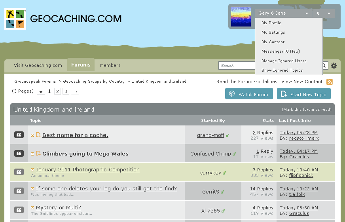Go to next page arrow
Image resolution: width=345 pixels, height=222 pixels.
[x=75, y=91]
